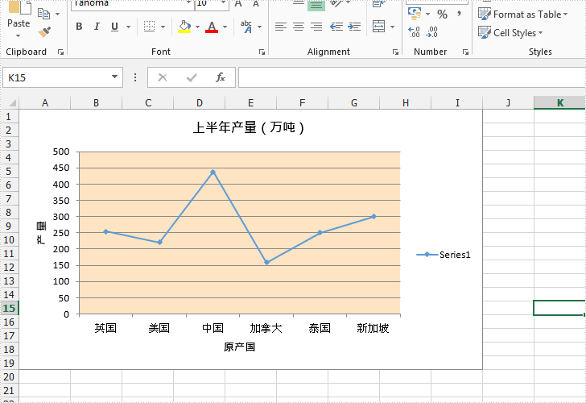Open Format as Table menu
The width and height of the screenshot is (586, 403).
523,15
